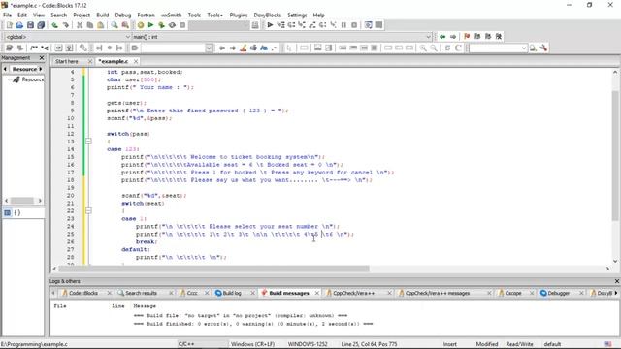Click the Debugging windows icon

pyautogui.click(x=369, y=25)
